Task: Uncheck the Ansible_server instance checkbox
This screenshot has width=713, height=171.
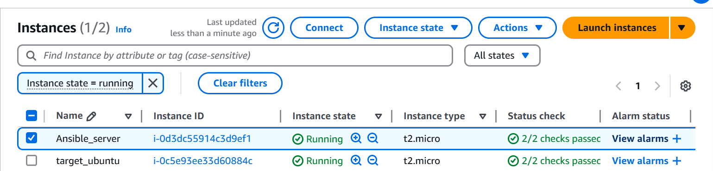Action: pos(32,138)
